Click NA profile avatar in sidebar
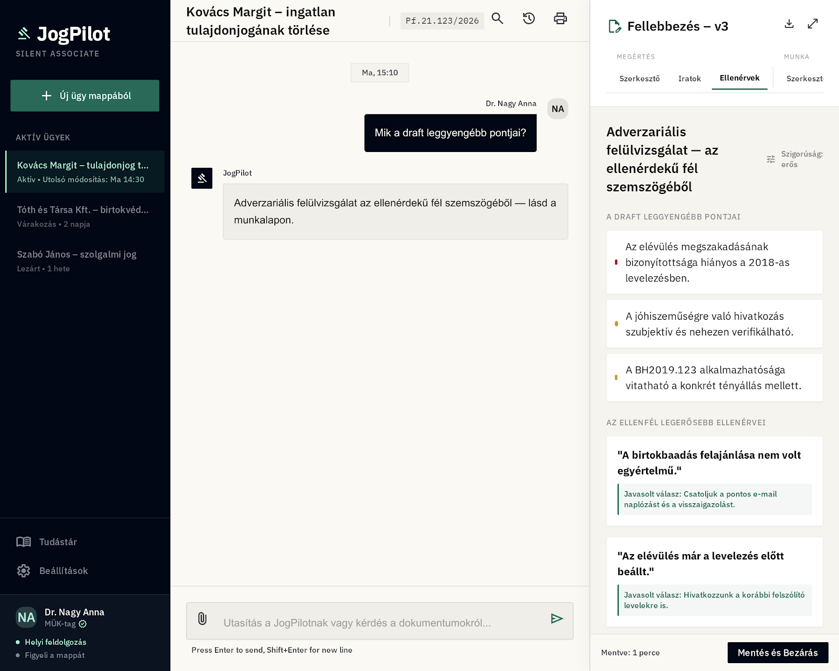839x671 pixels. pyautogui.click(x=26, y=618)
